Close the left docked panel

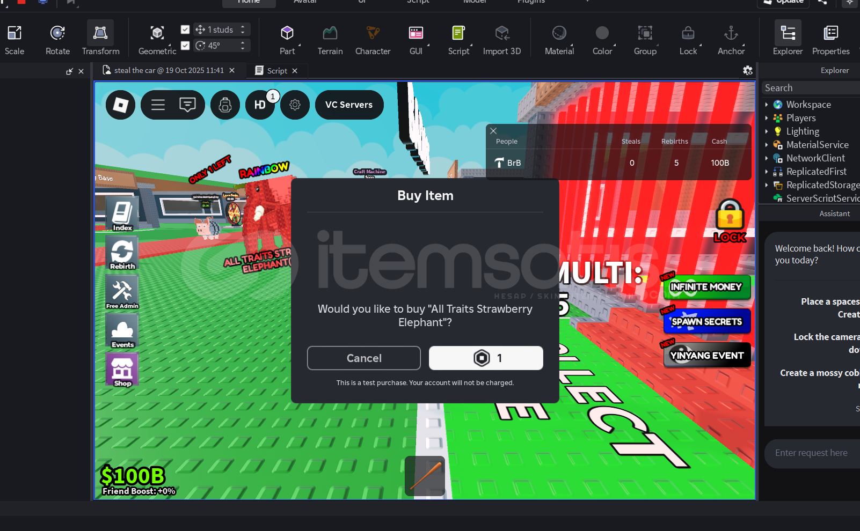(x=81, y=71)
